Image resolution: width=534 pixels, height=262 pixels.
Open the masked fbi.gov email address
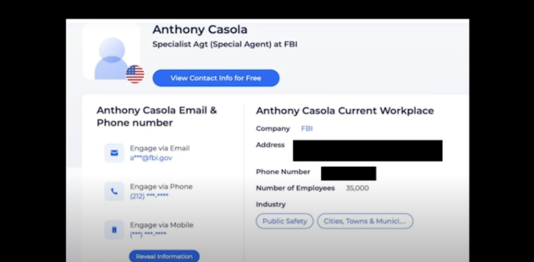pyautogui.click(x=151, y=158)
